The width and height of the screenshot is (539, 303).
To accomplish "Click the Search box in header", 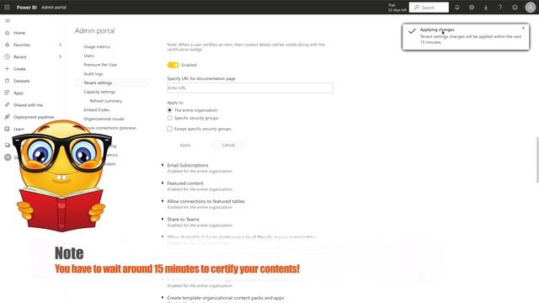I will [429, 8].
